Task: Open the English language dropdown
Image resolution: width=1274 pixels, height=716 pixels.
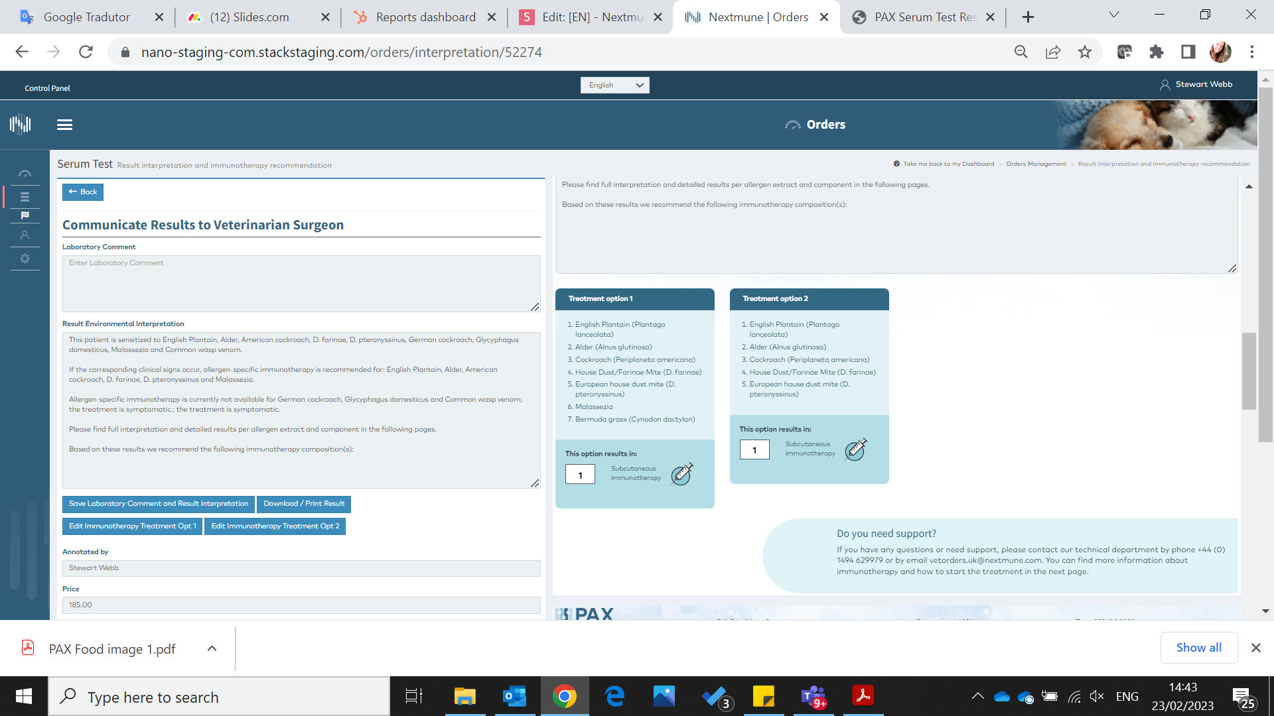Action: [614, 85]
